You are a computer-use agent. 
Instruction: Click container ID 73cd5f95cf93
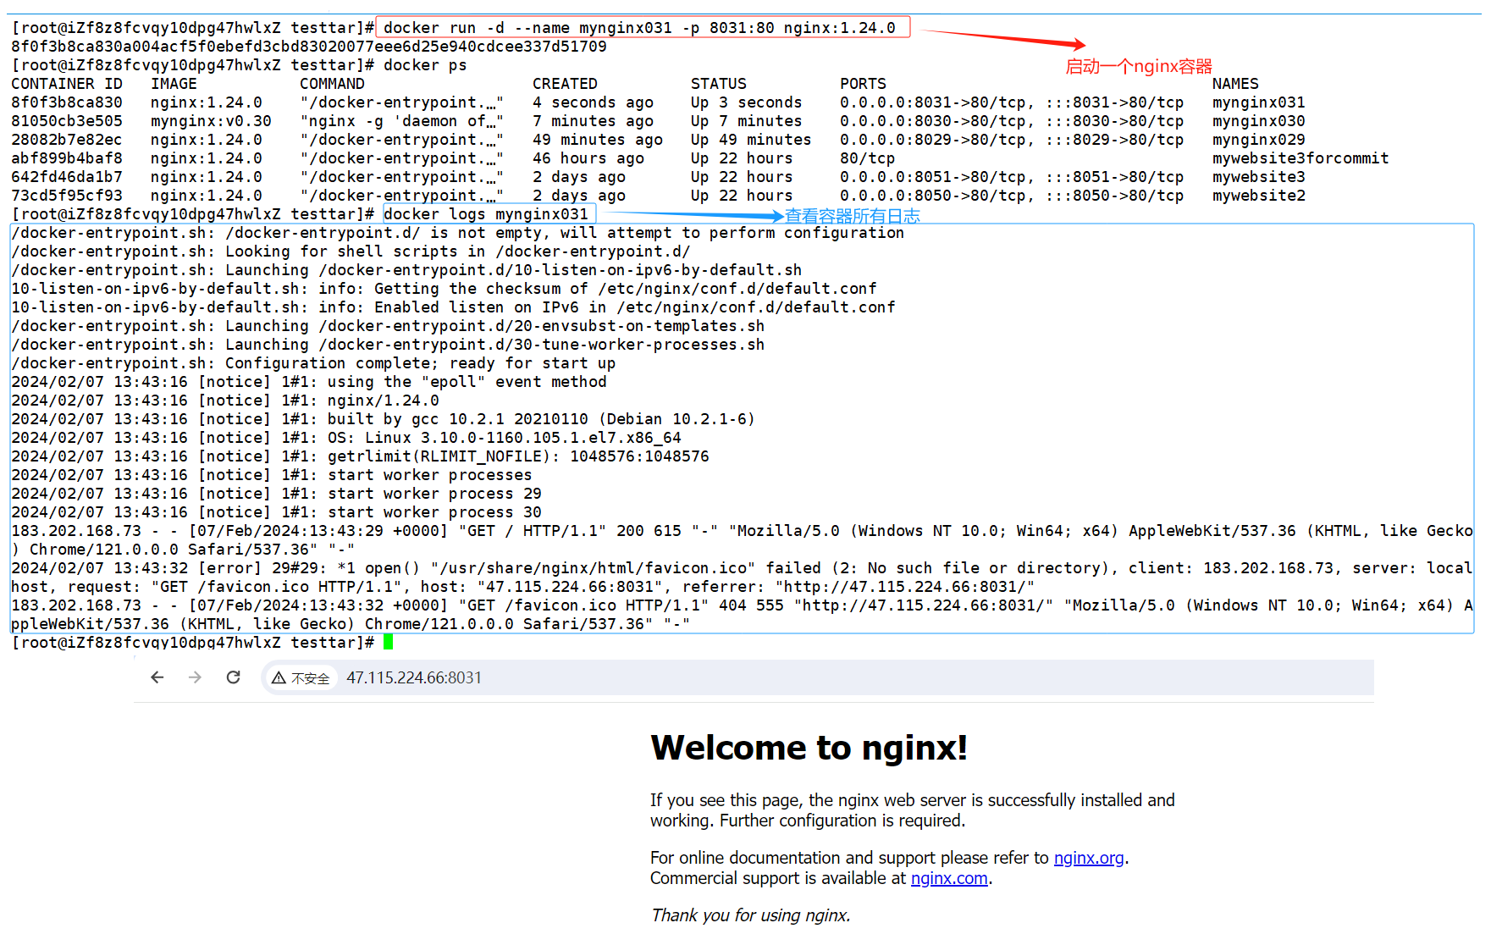67,196
